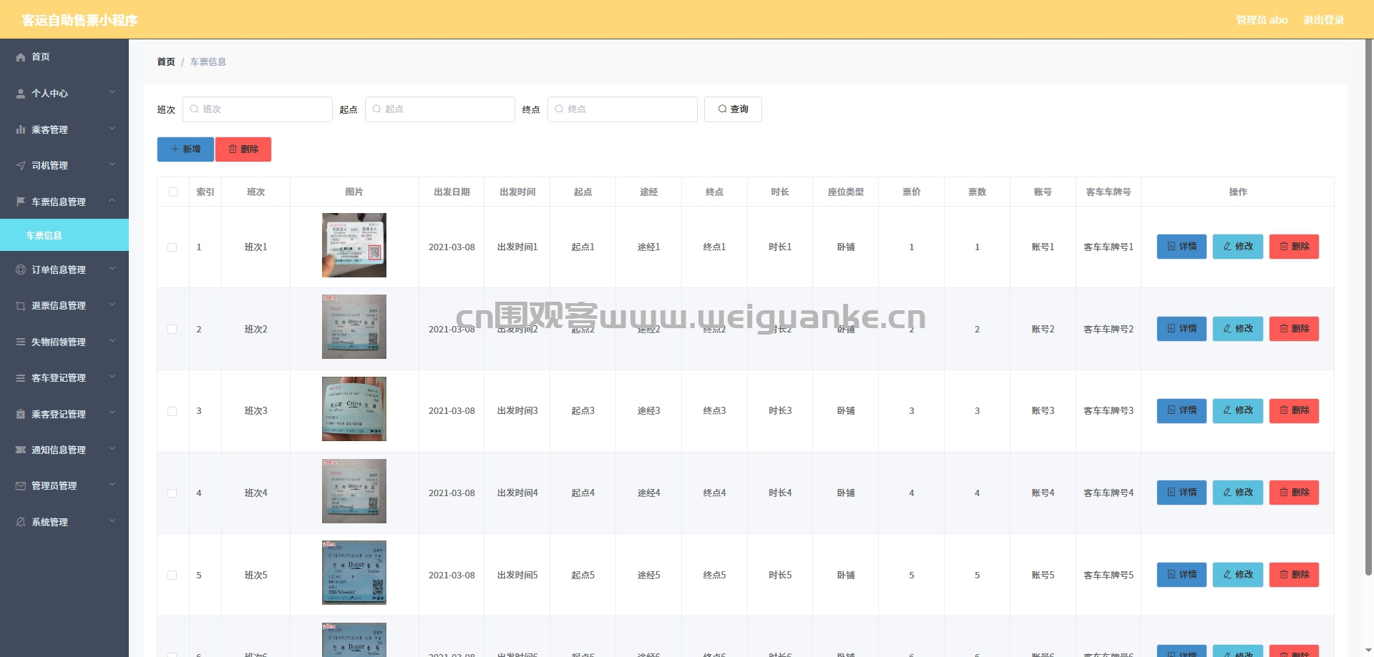Expand the 个人中心 menu chevron
Viewport: 1374px width, 657px height.
pyautogui.click(x=112, y=93)
